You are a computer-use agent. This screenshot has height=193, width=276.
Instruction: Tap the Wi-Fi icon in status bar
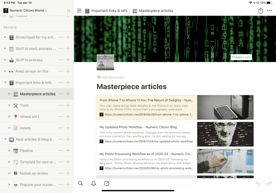[250, 3]
